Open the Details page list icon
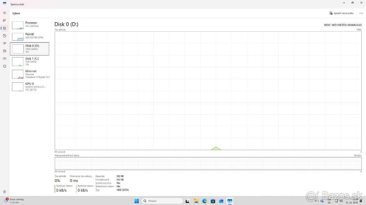The width and height of the screenshot is (366, 205). pyautogui.click(x=5, y=58)
